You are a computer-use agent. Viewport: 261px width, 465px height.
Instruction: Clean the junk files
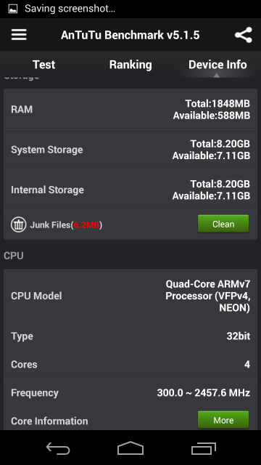coord(223,224)
